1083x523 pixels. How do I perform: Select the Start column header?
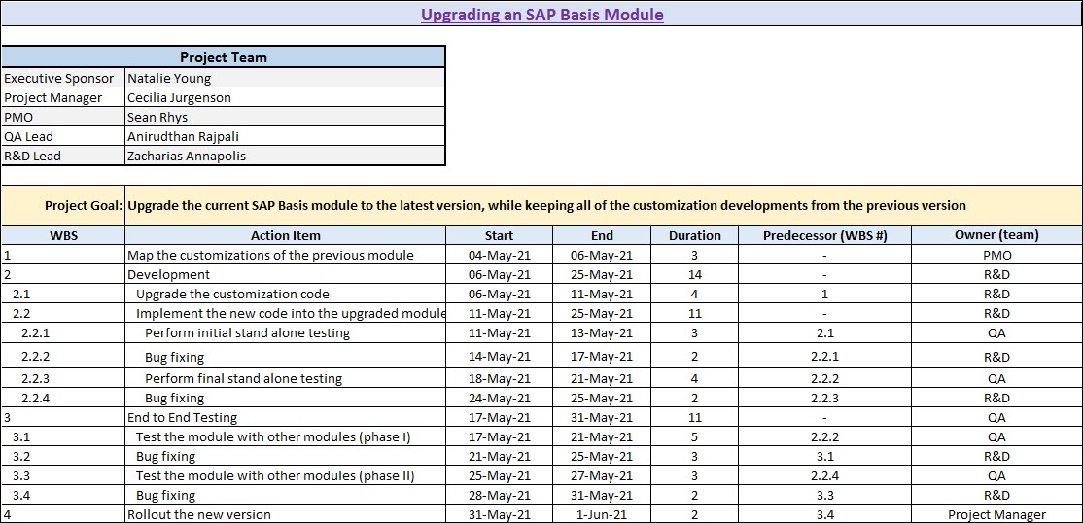(x=500, y=235)
